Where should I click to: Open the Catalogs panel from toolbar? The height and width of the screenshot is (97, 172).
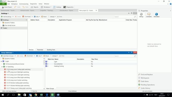click(57, 7)
